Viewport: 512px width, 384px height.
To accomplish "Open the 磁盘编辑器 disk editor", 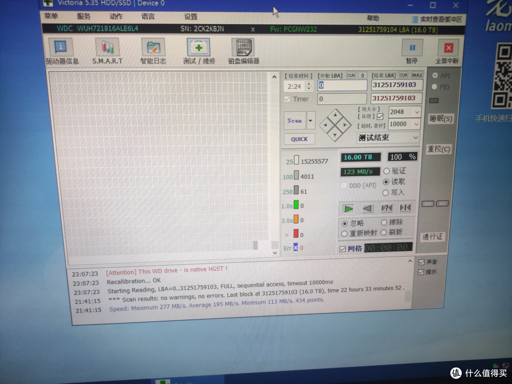I will [243, 48].
